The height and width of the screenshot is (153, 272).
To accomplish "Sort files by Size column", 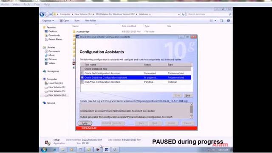I will click(x=169, y=26).
